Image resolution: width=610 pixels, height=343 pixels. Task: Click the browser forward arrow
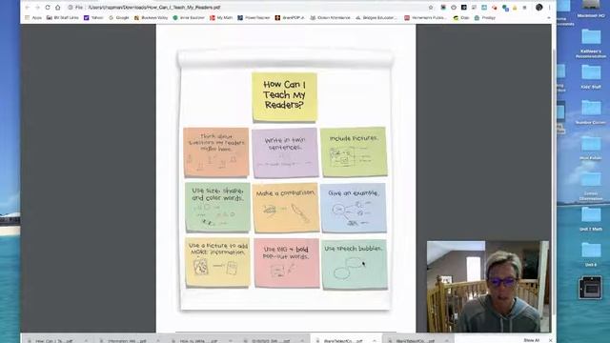pos(37,8)
